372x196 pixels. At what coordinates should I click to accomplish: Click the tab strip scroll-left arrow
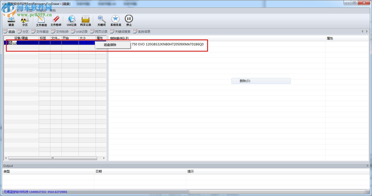pyautogui.click(x=362, y=31)
